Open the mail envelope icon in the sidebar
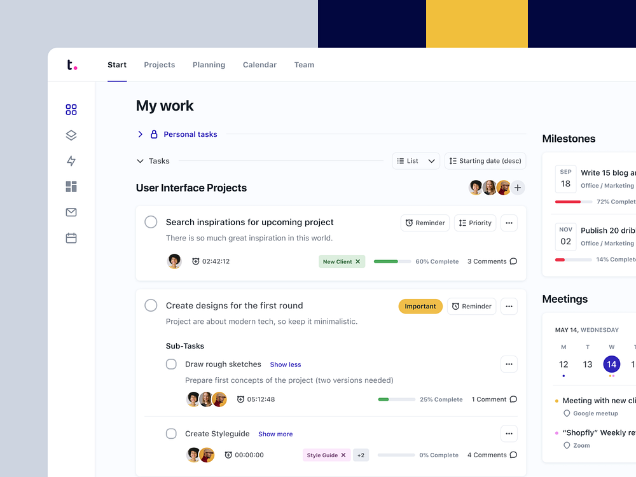This screenshot has height=477, width=636. (x=71, y=212)
